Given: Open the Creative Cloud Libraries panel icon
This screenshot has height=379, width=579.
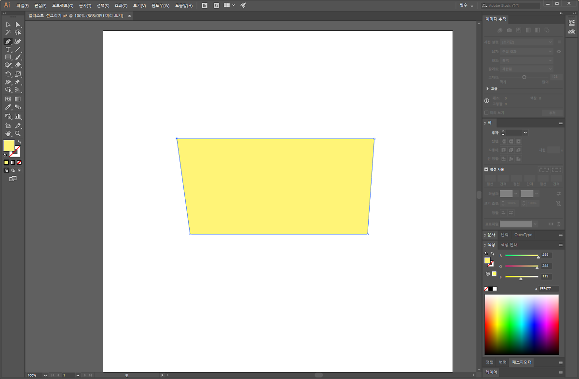Looking at the screenshot, I should (x=572, y=32).
